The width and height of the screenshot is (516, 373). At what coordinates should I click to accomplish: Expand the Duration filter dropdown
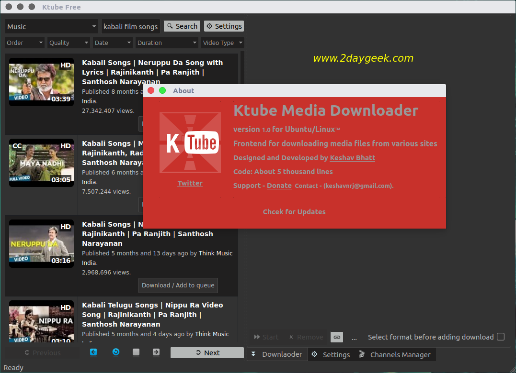tap(167, 43)
